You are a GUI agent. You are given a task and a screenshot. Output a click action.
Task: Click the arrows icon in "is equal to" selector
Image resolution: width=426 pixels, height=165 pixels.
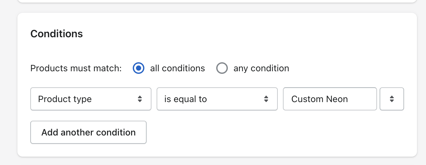pyautogui.click(x=266, y=99)
